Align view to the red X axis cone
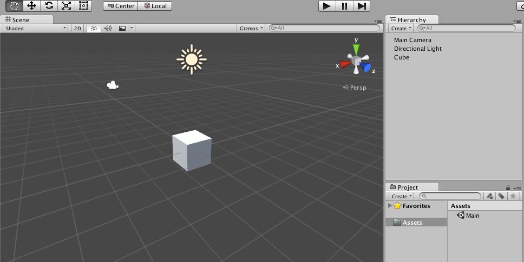Image resolution: width=524 pixels, height=262 pixels. (345, 64)
